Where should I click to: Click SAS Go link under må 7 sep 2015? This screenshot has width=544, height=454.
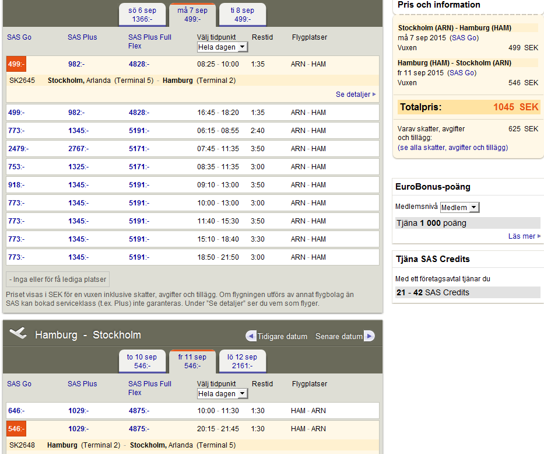tap(464, 38)
